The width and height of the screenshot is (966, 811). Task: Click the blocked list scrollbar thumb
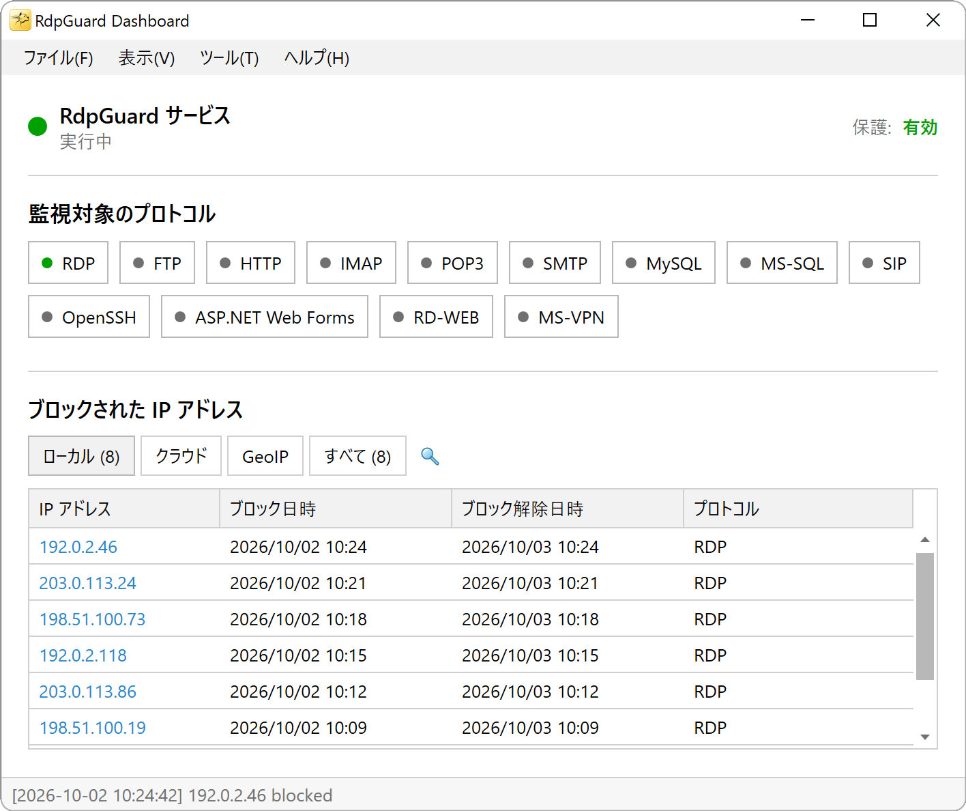925,616
